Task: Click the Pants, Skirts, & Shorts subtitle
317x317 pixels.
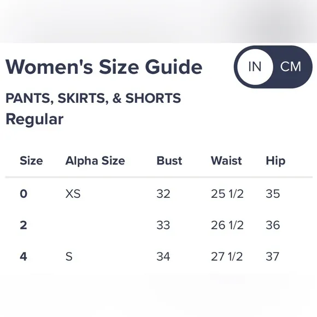Action: [x=93, y=98]
